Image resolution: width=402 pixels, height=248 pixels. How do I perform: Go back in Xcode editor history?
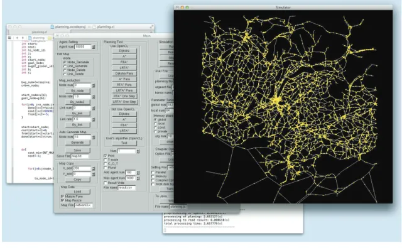17,38
